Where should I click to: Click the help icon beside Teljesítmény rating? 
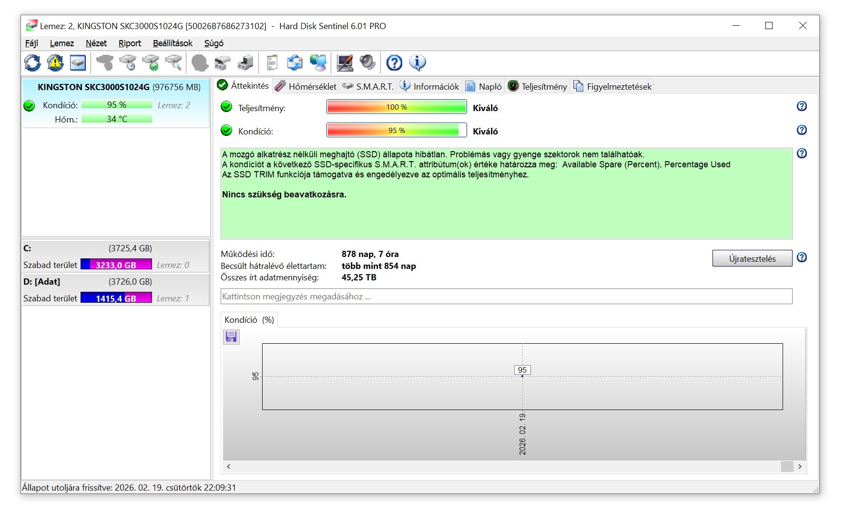802,106
